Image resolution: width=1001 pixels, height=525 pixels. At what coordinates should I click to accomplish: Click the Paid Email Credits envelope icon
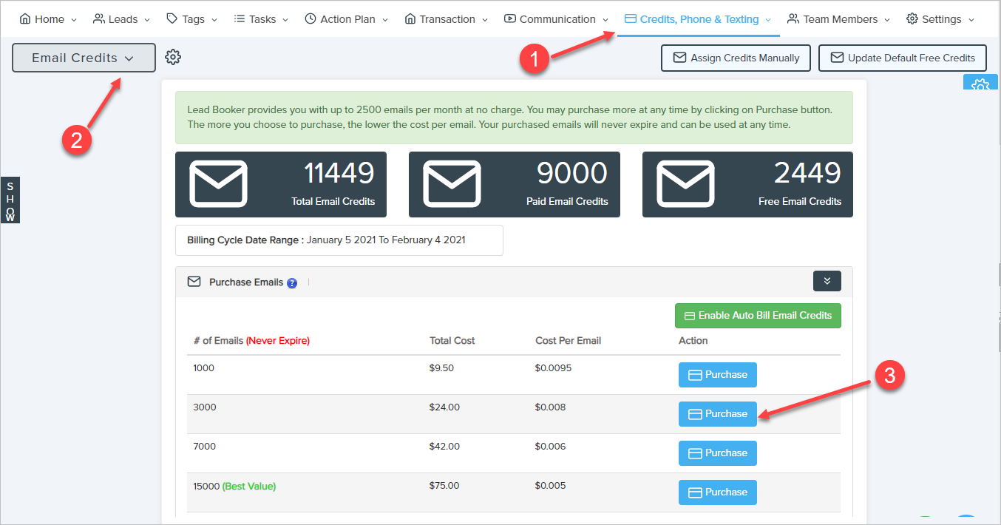click(452, 184)
